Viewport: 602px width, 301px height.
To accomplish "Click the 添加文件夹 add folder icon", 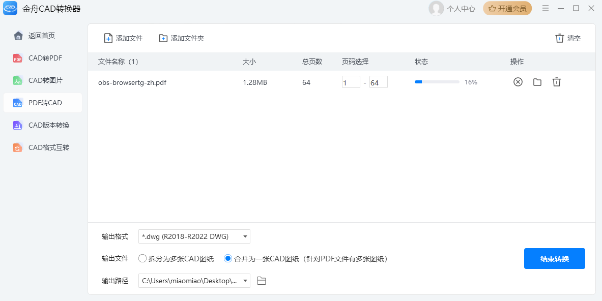I will click(x=163, y=38).
